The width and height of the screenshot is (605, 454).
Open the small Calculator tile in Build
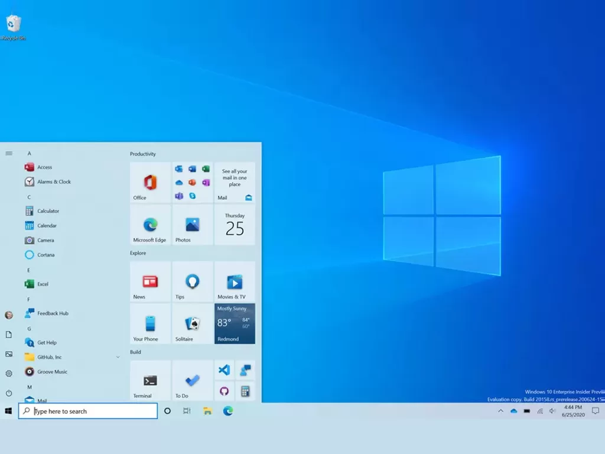tap(245, 391)
